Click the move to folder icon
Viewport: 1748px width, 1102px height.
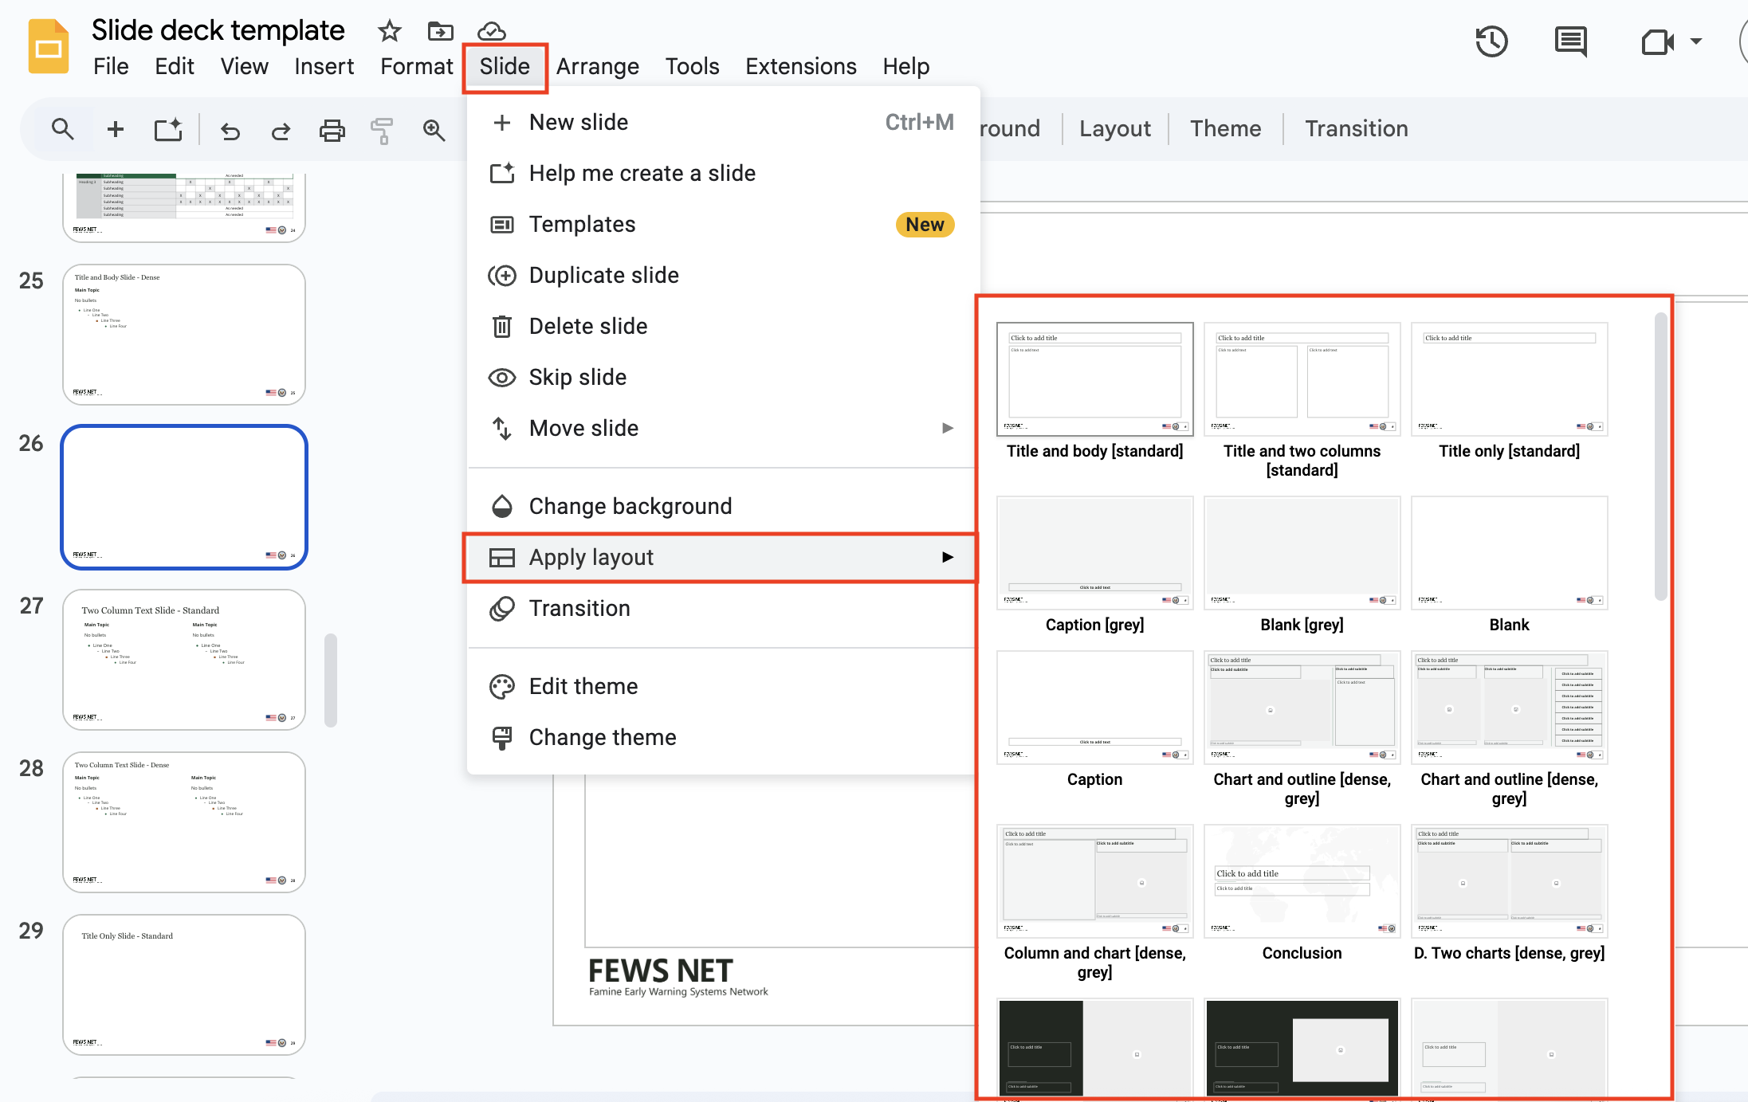pyautogui.click(x=440, y=31)
